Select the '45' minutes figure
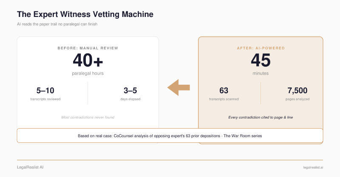Screen dimensions: 340x177 [261, 60]
